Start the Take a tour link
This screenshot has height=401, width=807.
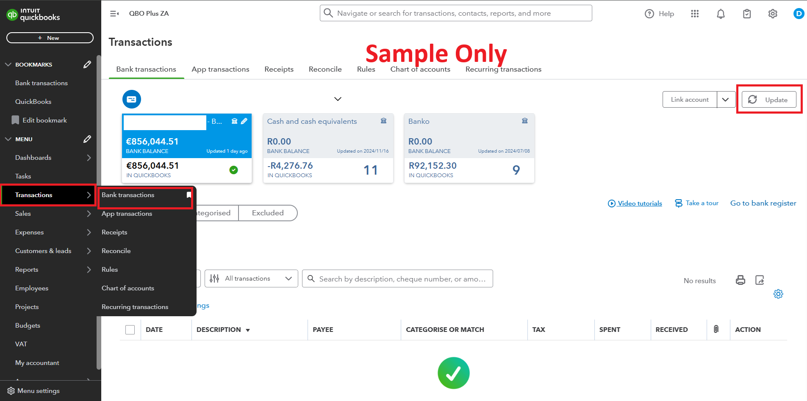click(x=697, y=203)
